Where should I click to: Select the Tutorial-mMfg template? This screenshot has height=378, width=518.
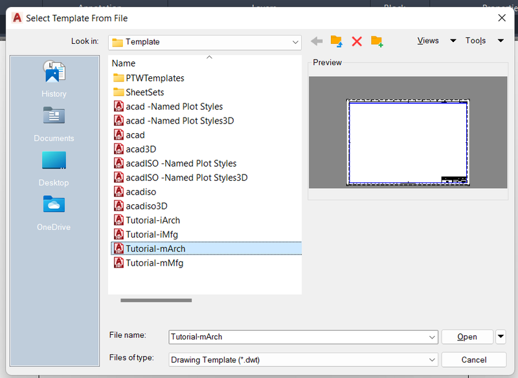point(154,262)
